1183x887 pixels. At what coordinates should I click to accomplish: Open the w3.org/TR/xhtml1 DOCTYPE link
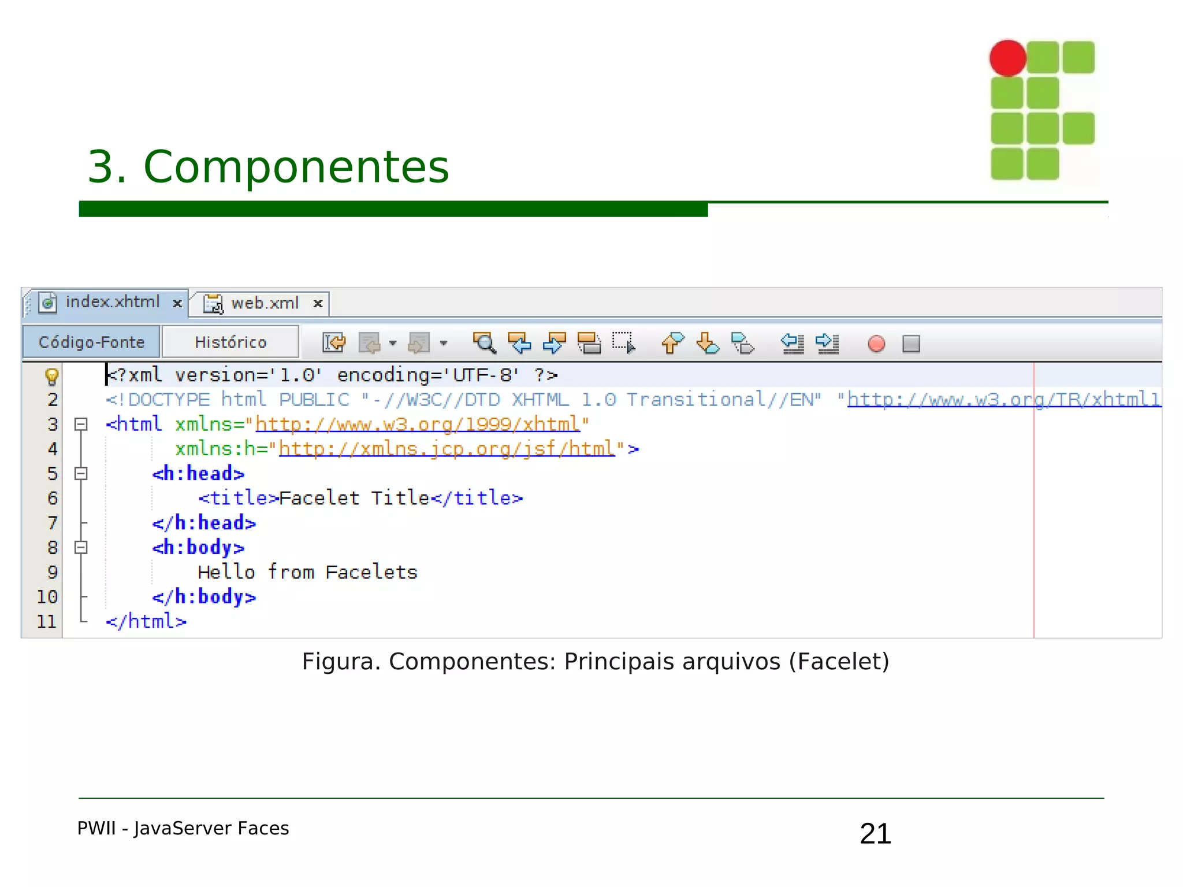[1004, 399]
